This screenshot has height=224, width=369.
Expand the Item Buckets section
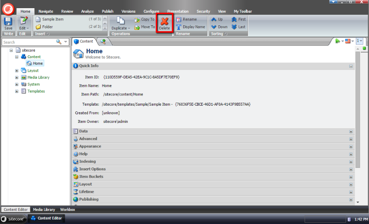click(351, 177)
